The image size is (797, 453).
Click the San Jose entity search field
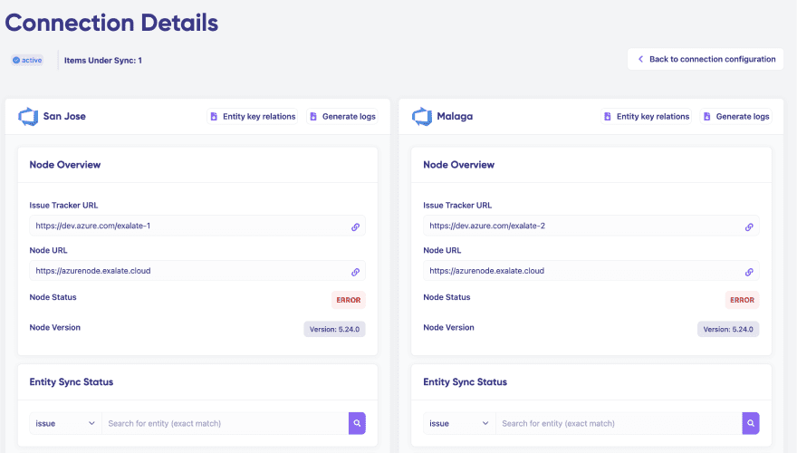coord(225,423)
